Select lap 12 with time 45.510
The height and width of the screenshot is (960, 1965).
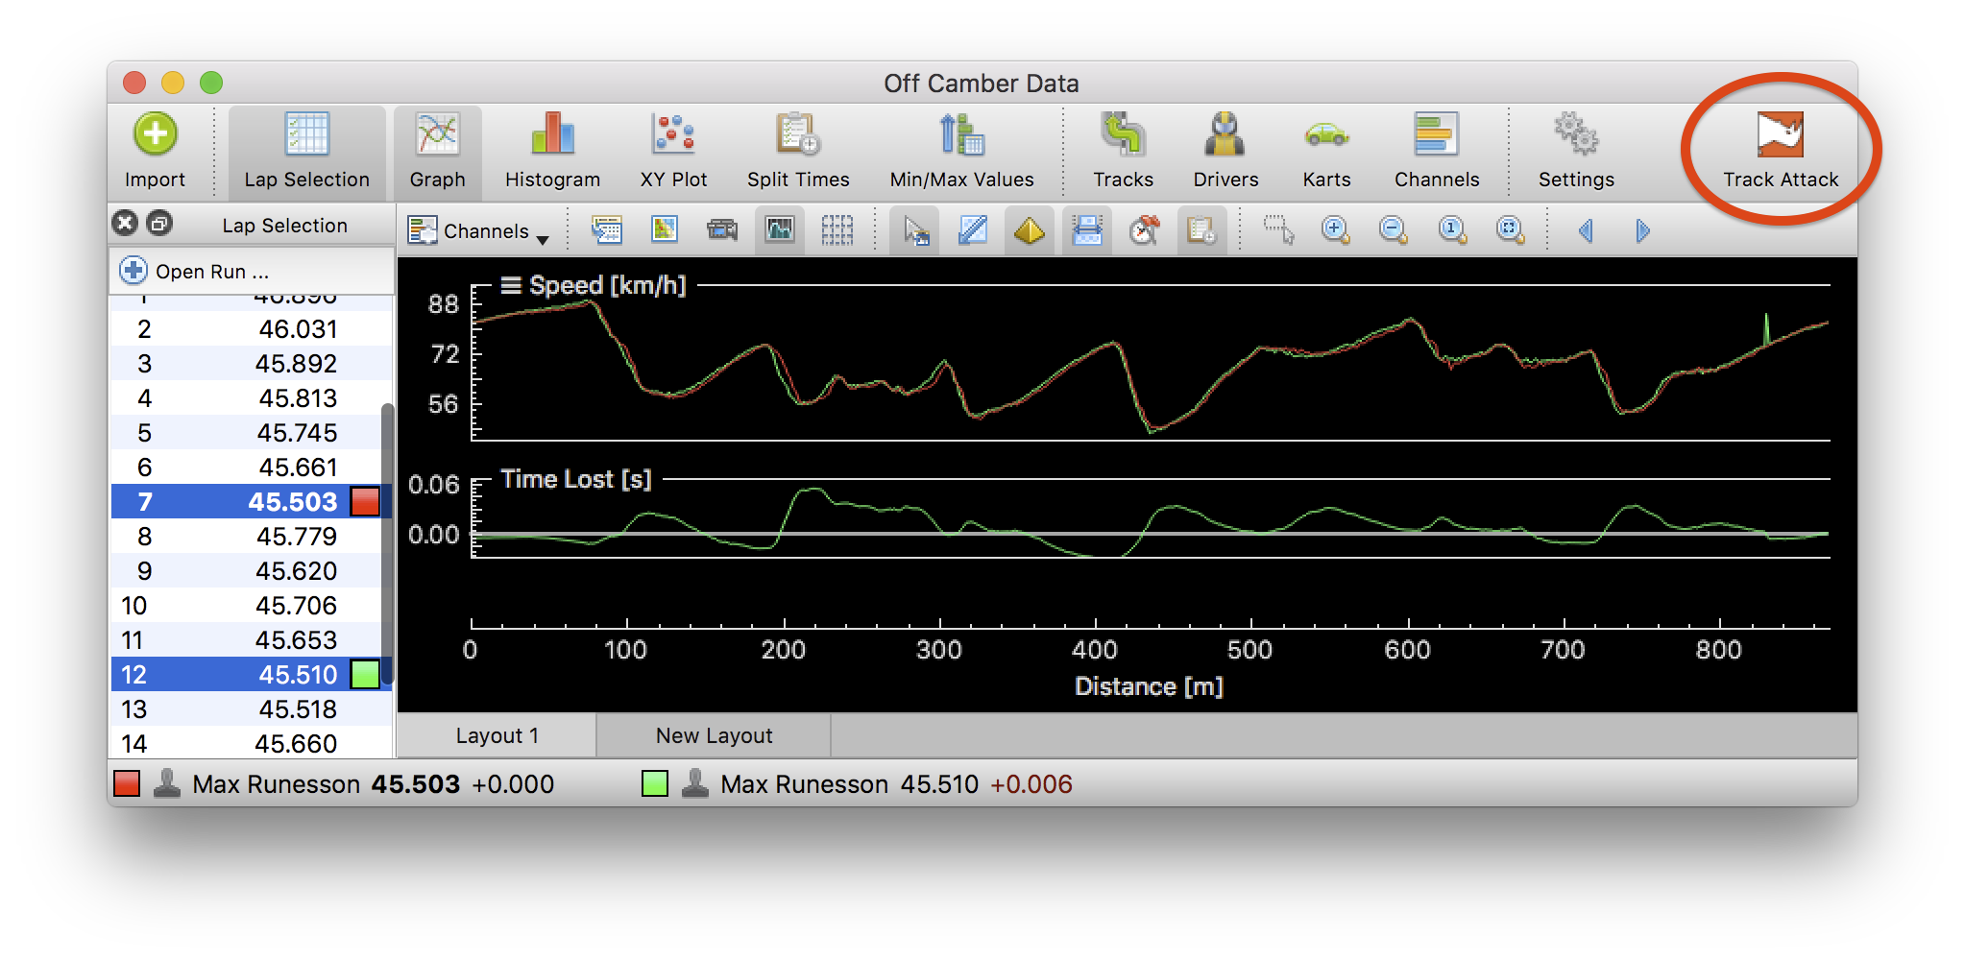coord(246,675)
